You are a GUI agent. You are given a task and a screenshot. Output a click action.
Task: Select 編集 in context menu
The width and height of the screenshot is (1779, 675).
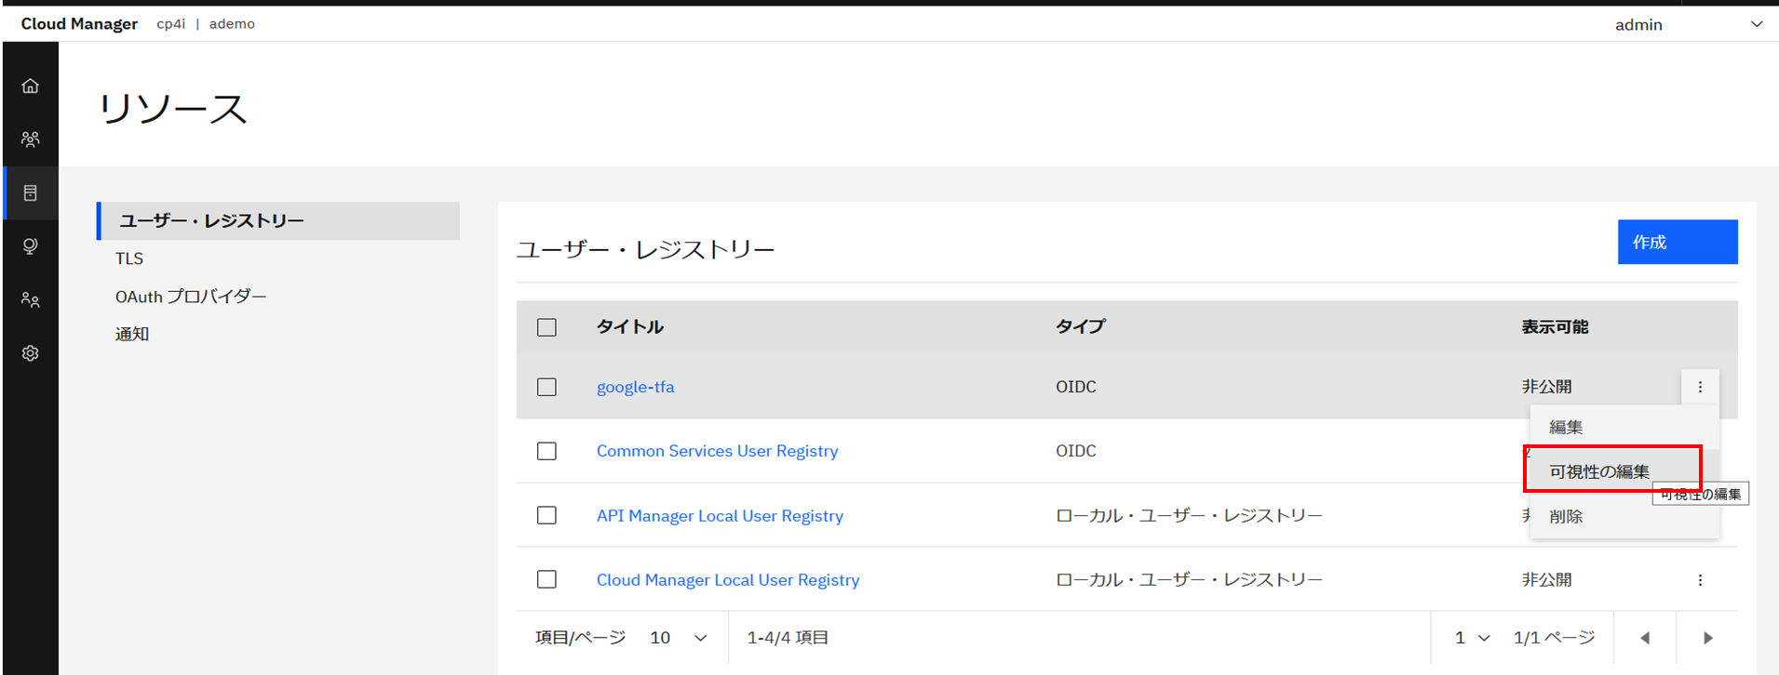pyautogui.click(x=1624, y=427)
